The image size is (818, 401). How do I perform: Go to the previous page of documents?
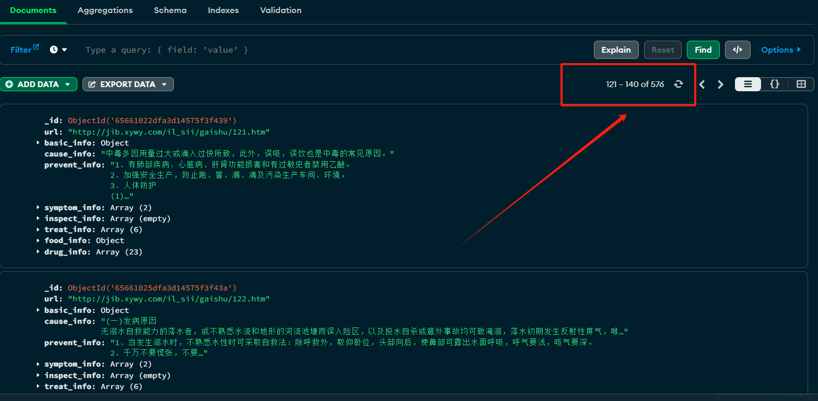point(702,84)
